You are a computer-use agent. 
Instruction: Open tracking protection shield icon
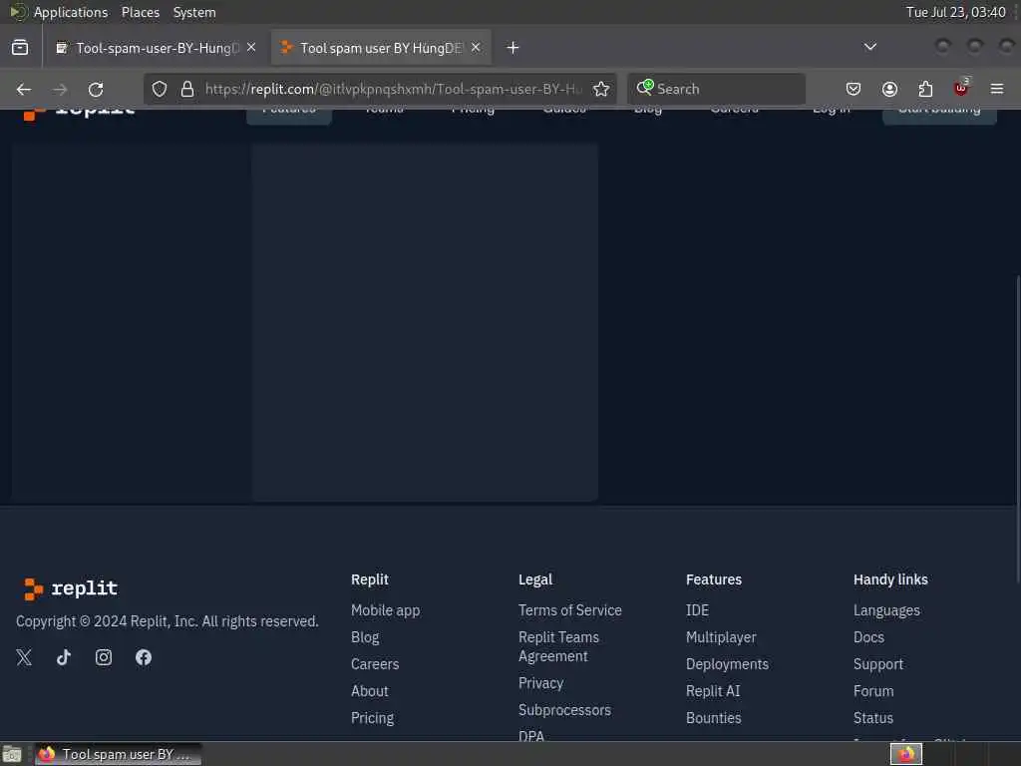(160, 89)
